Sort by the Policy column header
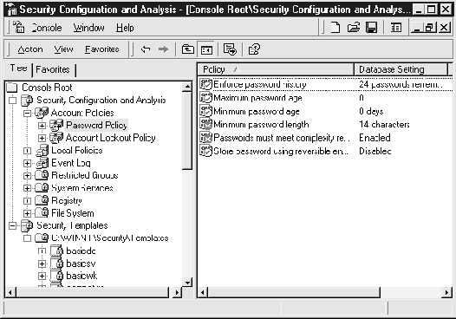Viewport: 456px width, 319px height. (x=276, y=69)
